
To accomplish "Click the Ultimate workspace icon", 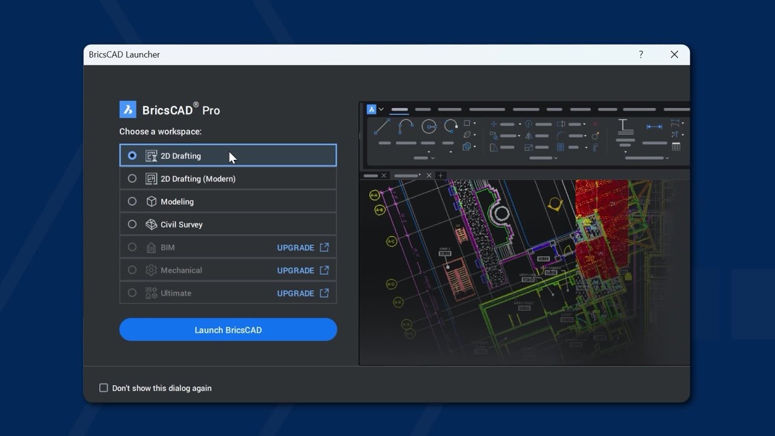I will (151, 293).
